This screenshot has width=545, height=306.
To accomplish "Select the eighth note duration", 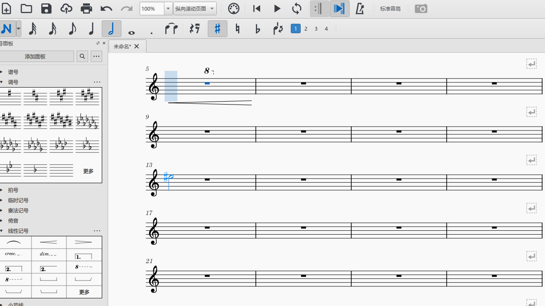I will [x=72, y=28].
